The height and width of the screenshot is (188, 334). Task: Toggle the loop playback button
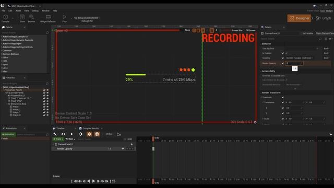pos(114,181)
